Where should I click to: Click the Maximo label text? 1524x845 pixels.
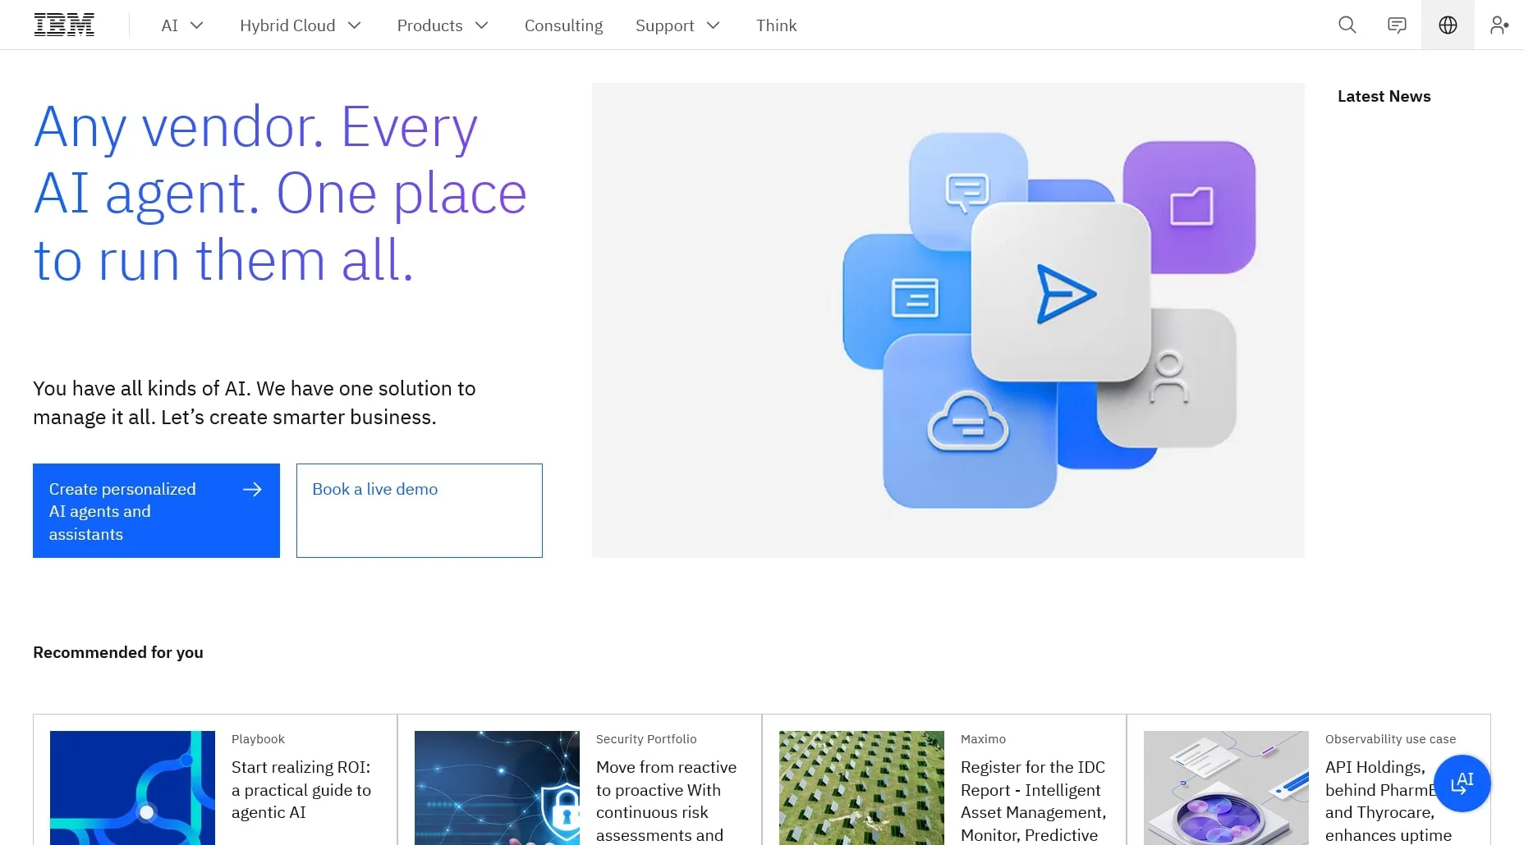point(983,739)
